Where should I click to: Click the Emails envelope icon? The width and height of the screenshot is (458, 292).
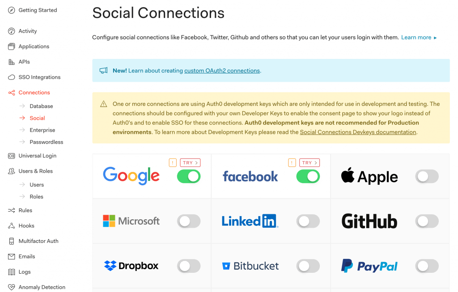[x=12, y=257]
